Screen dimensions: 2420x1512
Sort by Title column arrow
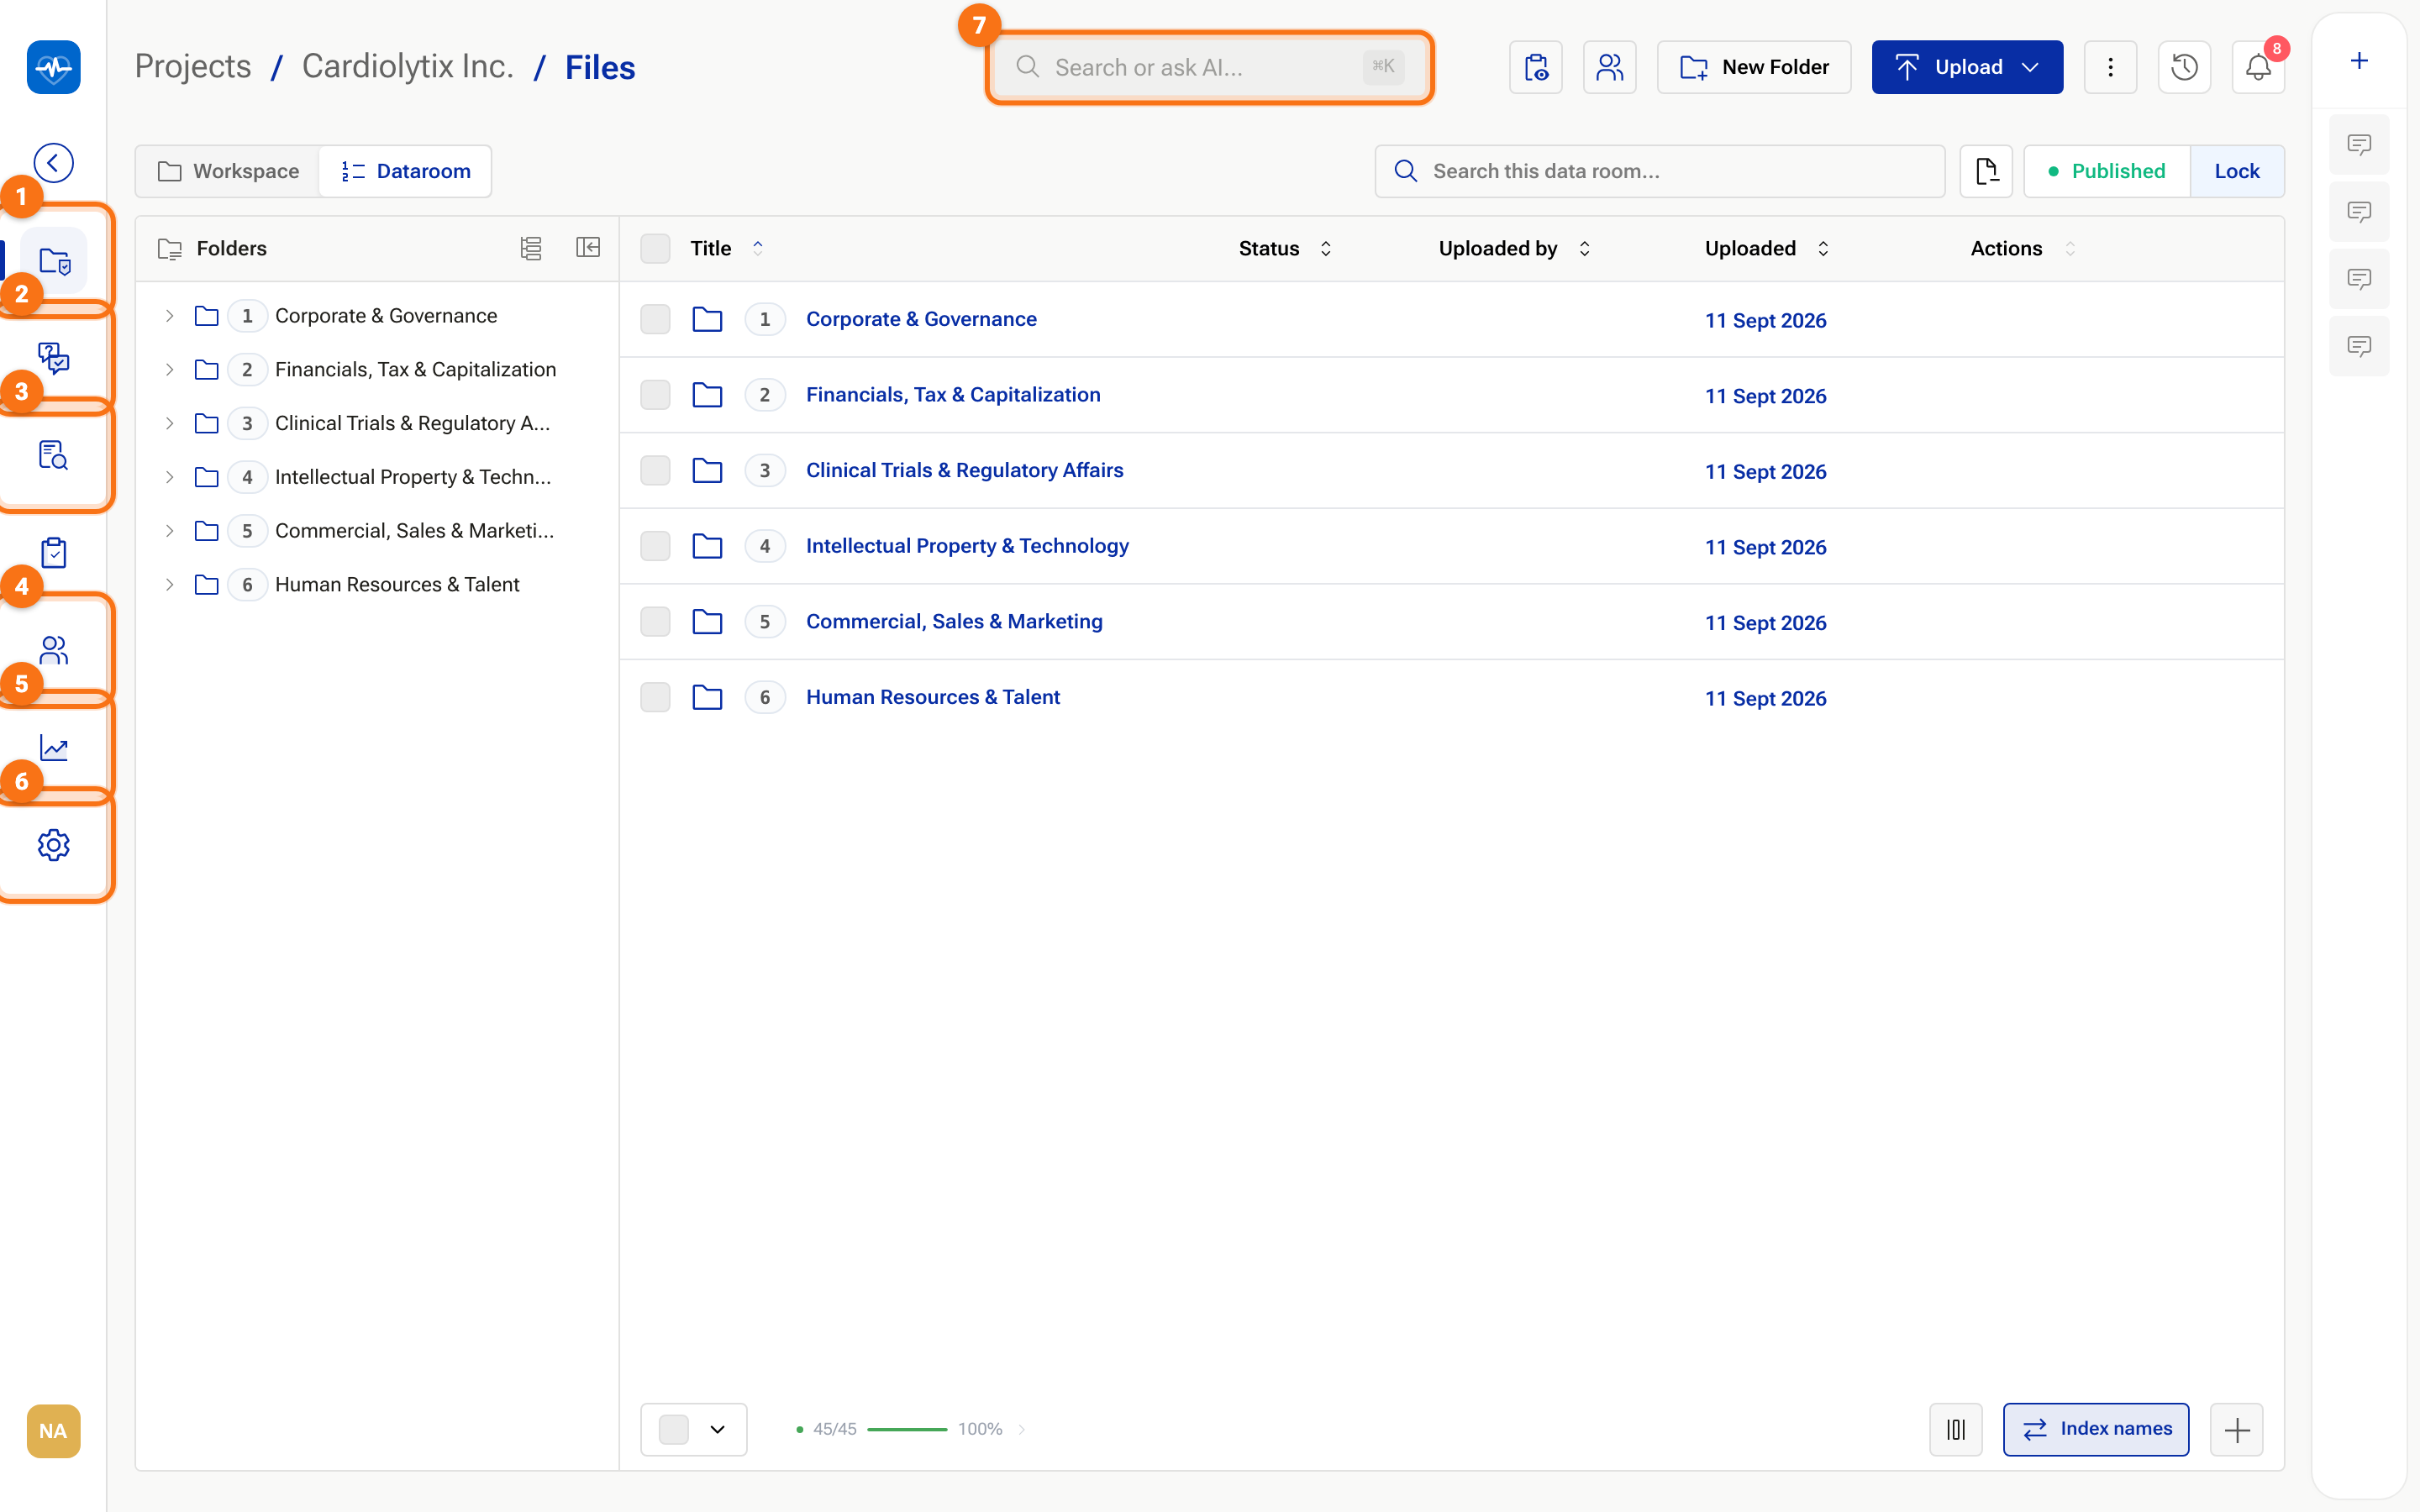[x=758, y=248]
